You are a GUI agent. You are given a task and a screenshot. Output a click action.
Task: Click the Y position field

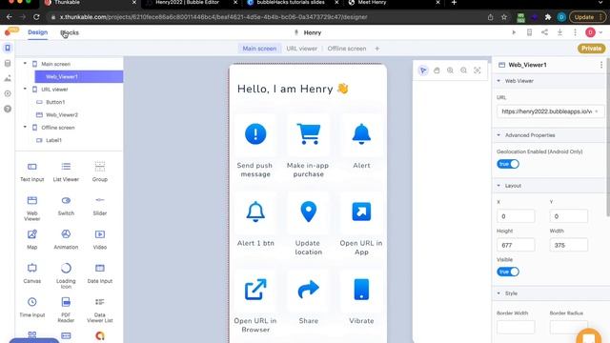click(568, 216)
